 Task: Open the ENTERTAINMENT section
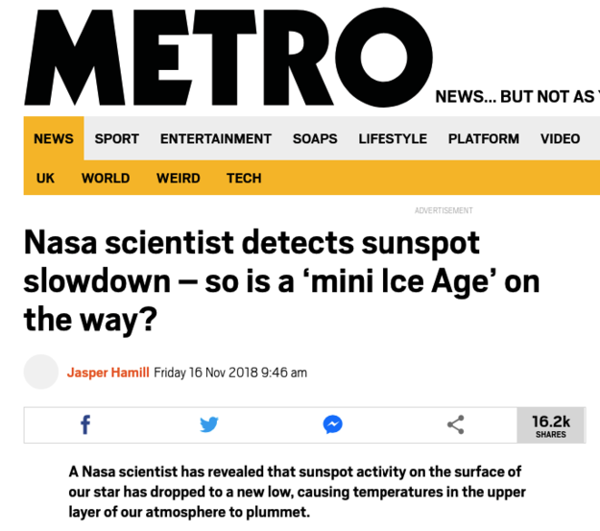tap(216, 138)
